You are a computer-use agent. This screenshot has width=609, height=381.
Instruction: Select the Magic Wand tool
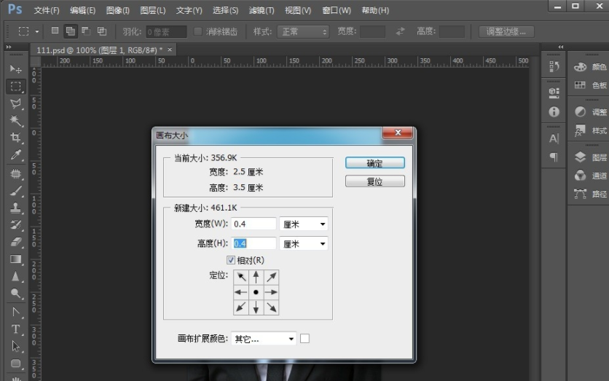[15, 121]
